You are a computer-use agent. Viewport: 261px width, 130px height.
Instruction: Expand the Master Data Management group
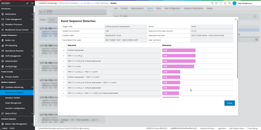coord(32,124)
